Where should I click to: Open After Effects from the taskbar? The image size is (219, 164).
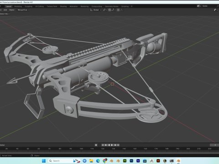(138, 161)
